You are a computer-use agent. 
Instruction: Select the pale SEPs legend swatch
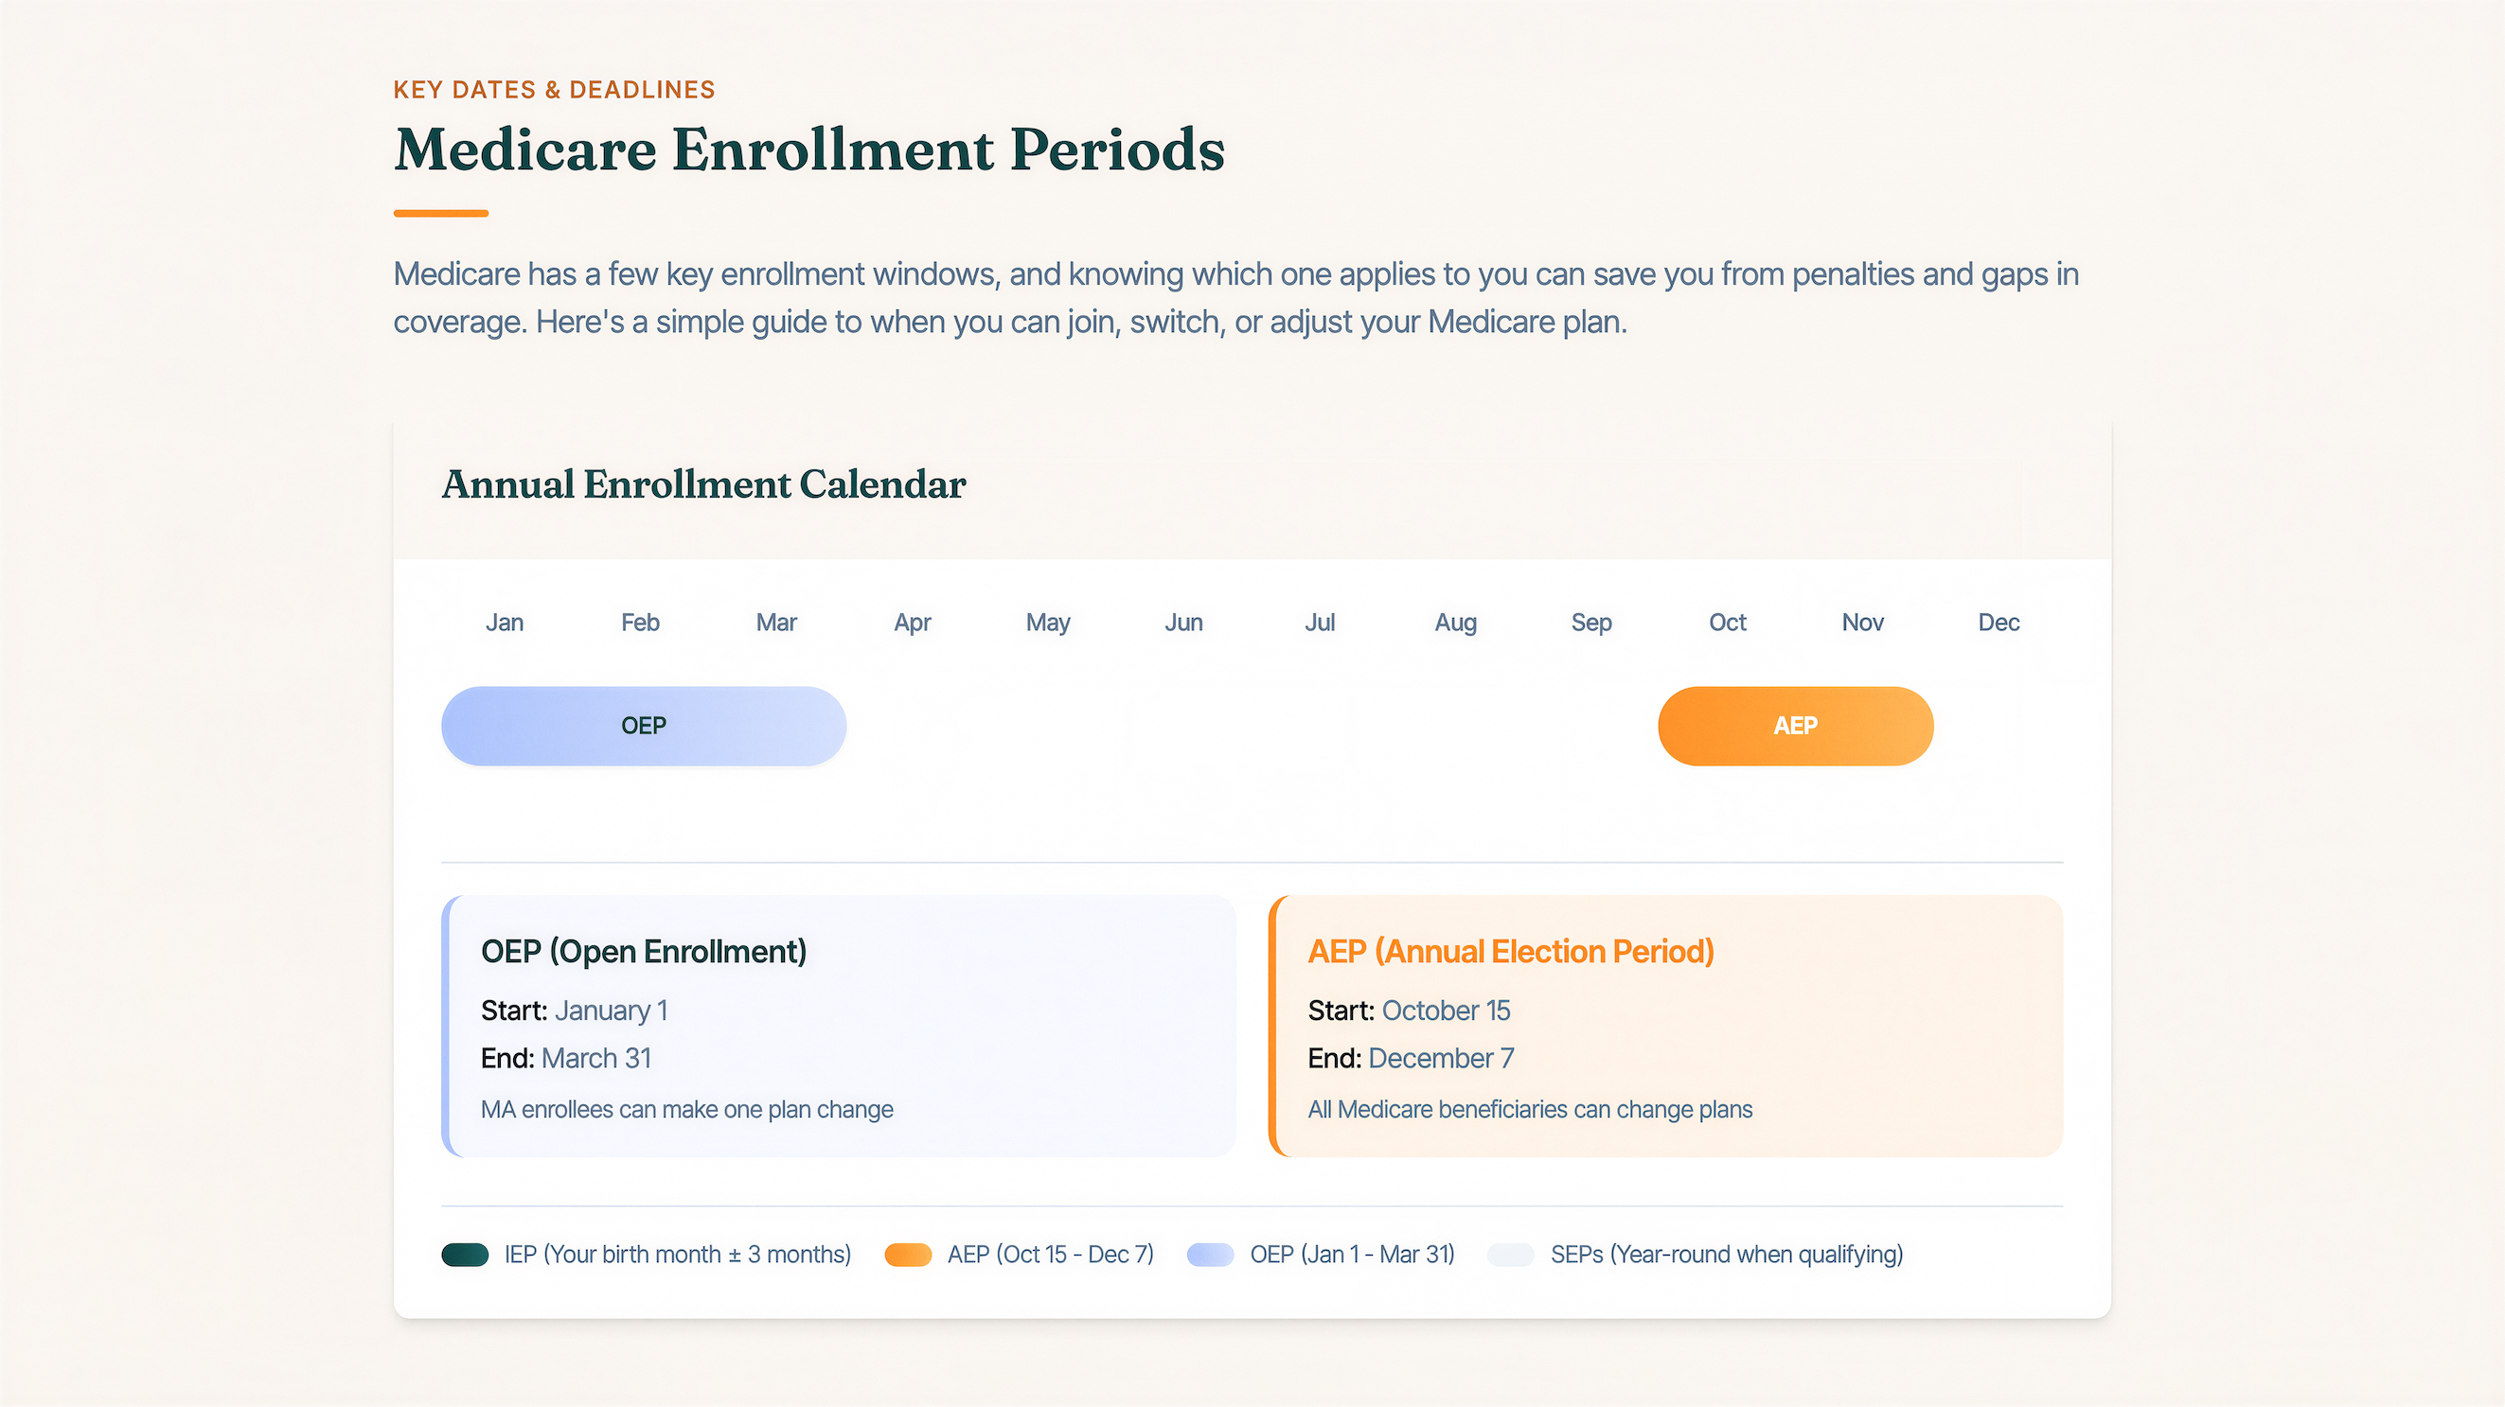1510,1255
